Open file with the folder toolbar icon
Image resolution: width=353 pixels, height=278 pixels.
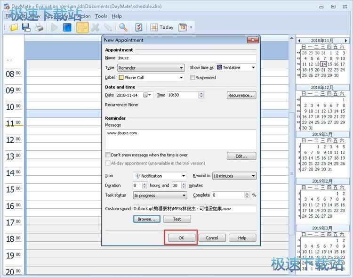(x=14, y=27)
